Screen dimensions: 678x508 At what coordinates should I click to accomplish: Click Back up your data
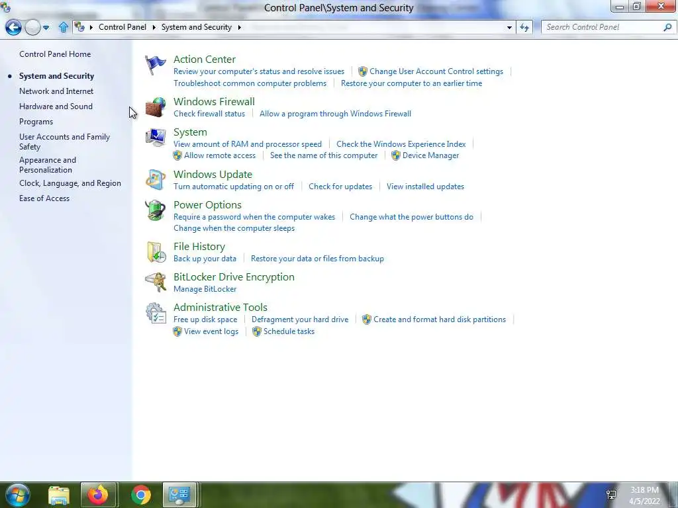click(205, 259)
